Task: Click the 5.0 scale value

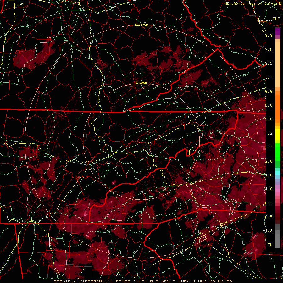Action: [x=269, y=119]
